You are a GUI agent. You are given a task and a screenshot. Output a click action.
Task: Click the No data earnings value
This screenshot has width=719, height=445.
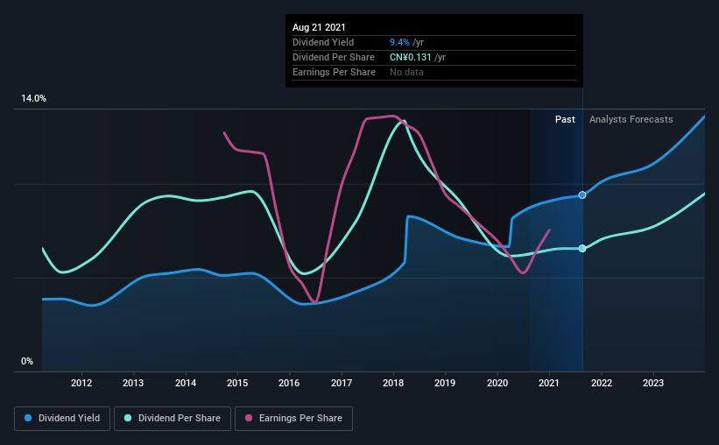[x=406, y=72]
